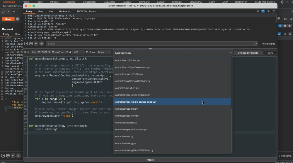Go to the previous match in Turbo Intruder search
This screenshot has width=293, height=163.
click(36, 43)
